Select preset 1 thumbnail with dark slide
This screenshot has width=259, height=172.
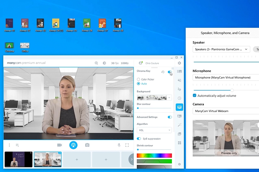[18, 159]
